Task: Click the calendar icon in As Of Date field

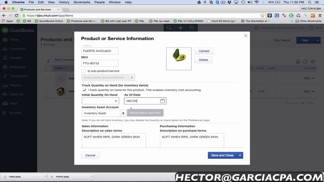Action: click(x=163, y=101)
